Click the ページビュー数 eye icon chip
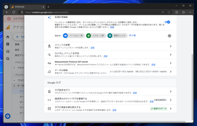This screenshot has height=126, width=197. coord(74,36)
